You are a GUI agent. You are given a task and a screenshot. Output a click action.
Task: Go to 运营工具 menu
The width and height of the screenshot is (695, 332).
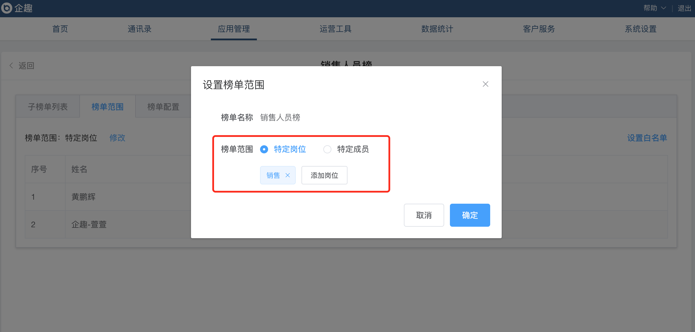coord(335,29)
